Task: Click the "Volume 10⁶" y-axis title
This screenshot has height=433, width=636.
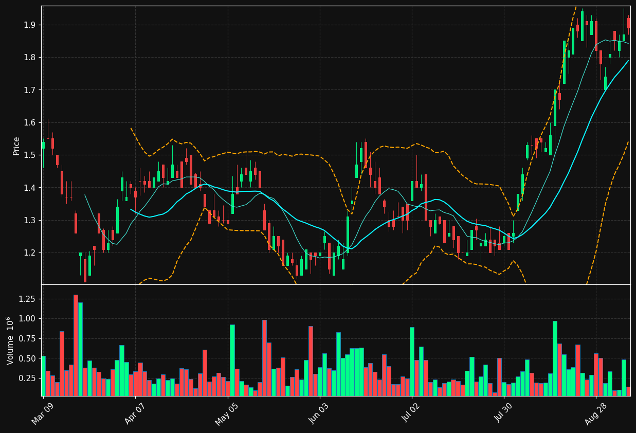Action: [10, 340]
